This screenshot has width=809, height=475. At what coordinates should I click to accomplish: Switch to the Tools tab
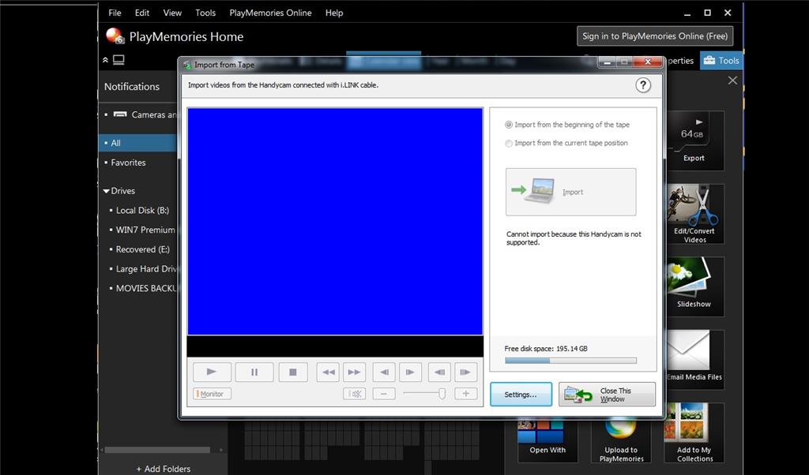point(721,60)
